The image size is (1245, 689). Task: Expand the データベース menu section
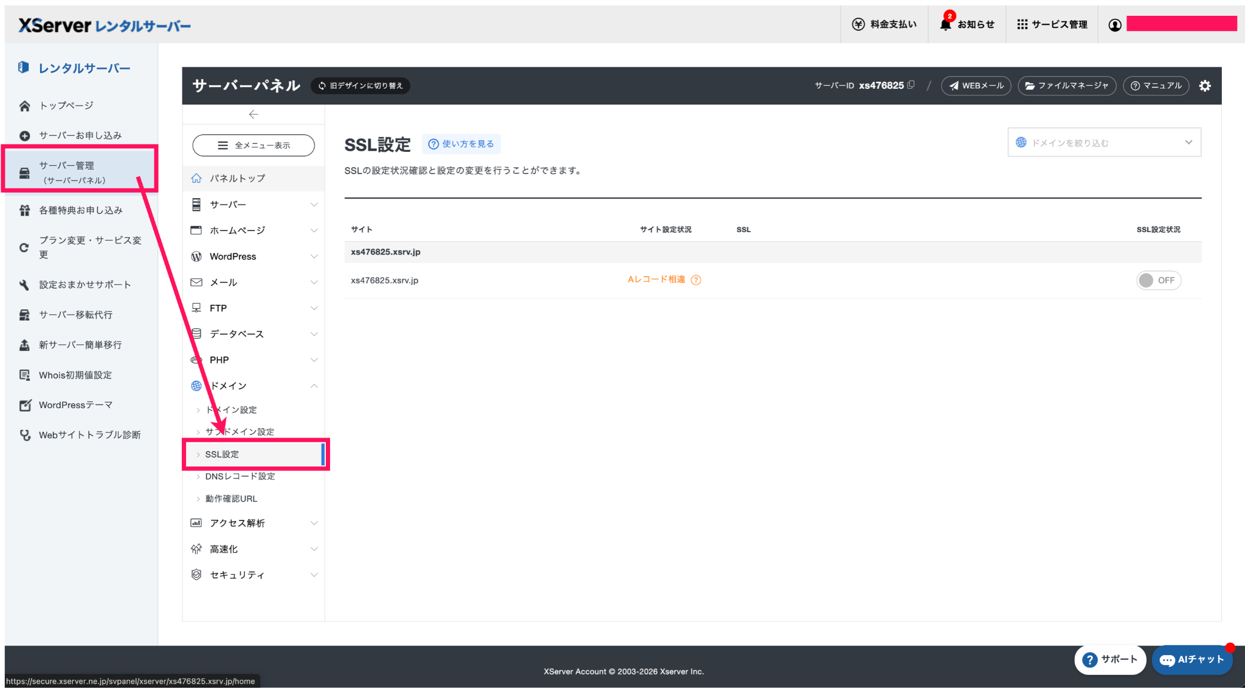point(253,334)
